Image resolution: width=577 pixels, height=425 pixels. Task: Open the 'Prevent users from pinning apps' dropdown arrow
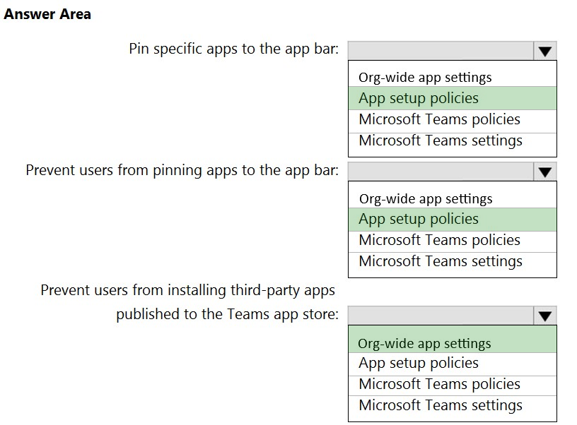click(x=545, y=172)
